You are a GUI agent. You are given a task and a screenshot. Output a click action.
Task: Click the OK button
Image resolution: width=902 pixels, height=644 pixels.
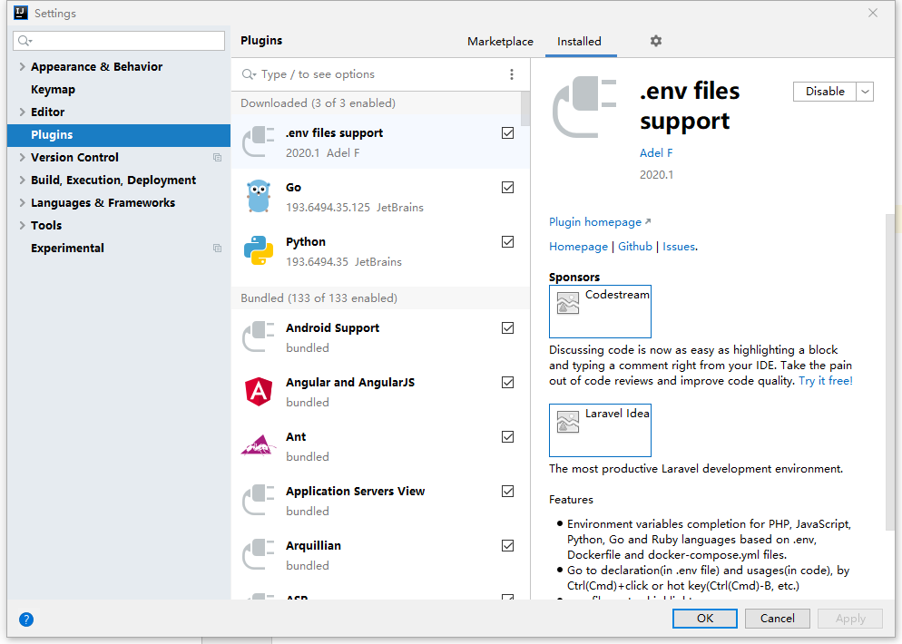[x=705, y=619]
